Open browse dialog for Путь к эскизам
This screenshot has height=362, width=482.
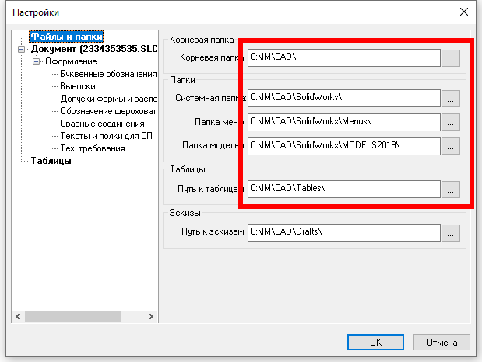[451, 231]
